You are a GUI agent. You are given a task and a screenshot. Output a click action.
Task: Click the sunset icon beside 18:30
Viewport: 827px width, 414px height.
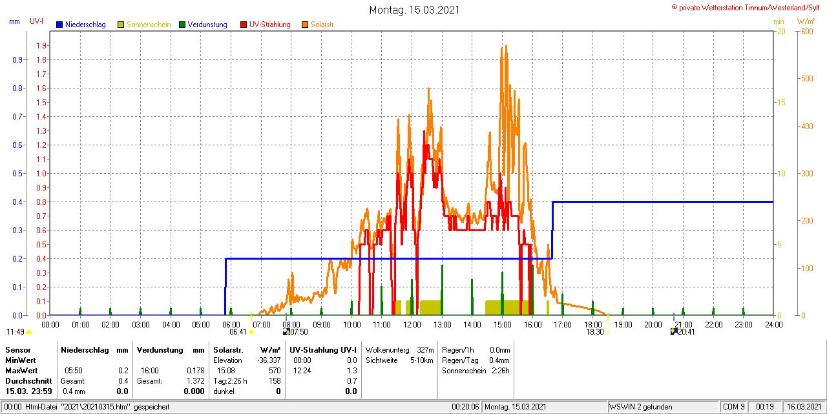click(x=607, y=332)
